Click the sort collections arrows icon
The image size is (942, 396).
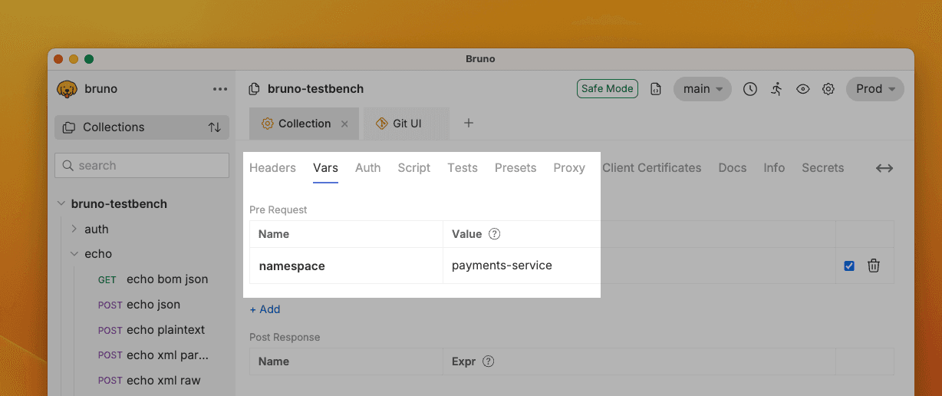coord(215,127)
